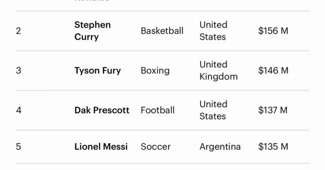Image resolution: width=325 pixels, height=170 pixels.
Task: Select rank number 3
Action: tap(18, 71)
